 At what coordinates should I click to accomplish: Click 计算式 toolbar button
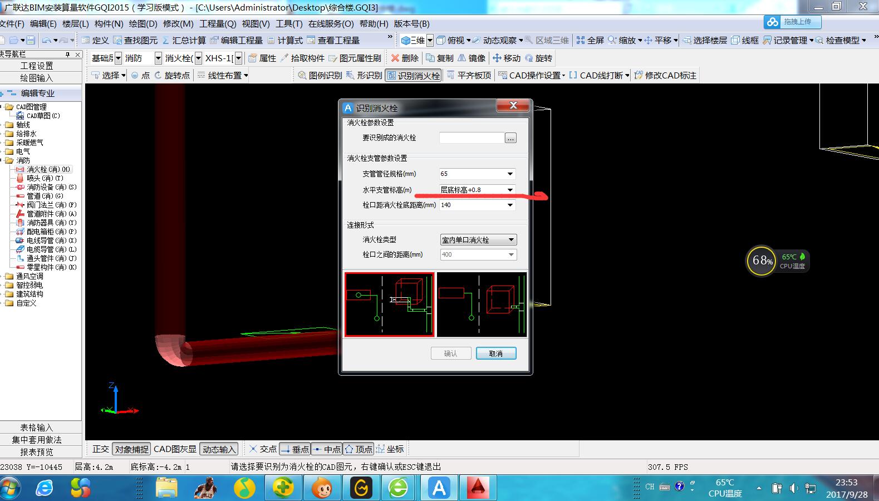point(285,40)
